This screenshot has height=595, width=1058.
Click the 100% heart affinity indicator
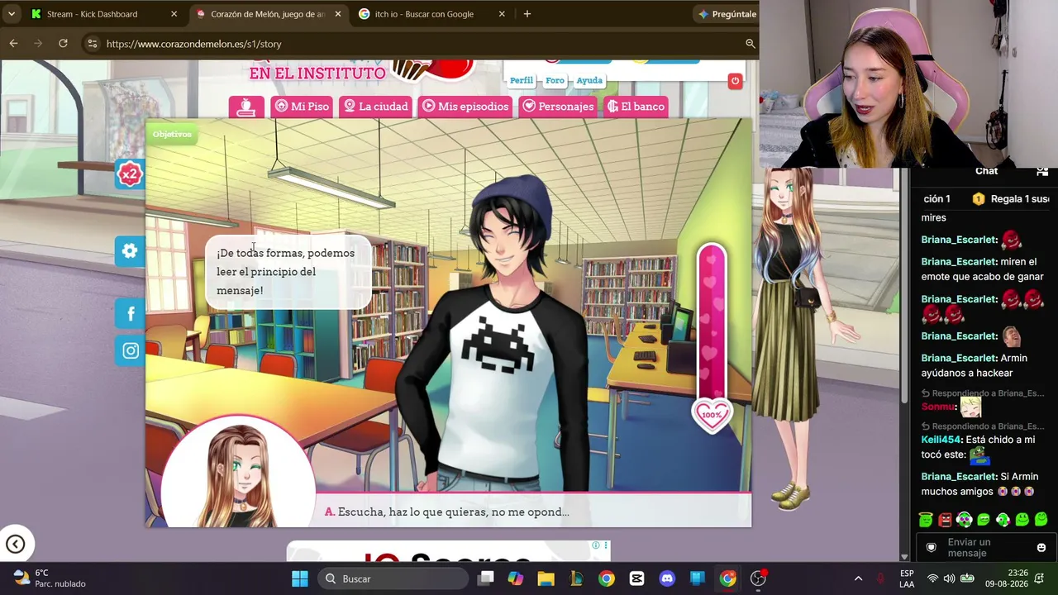click(712, 415)
